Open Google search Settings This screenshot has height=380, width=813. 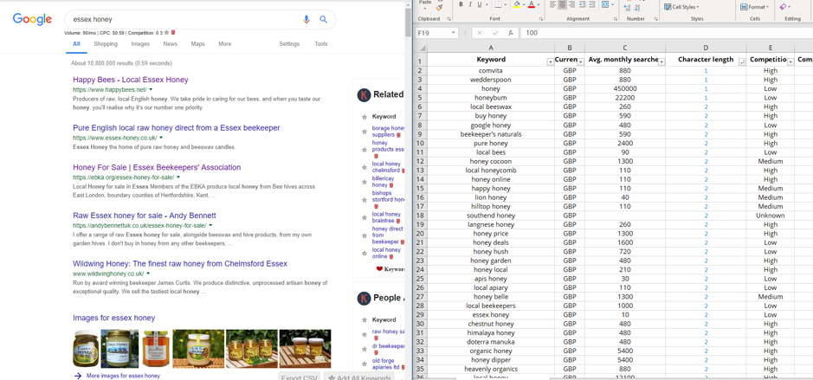point(289,44)
